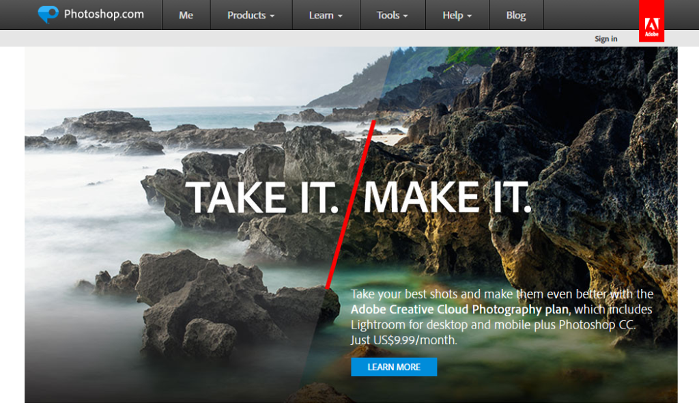Click the MAKE IT. headline text

[447, 197]
